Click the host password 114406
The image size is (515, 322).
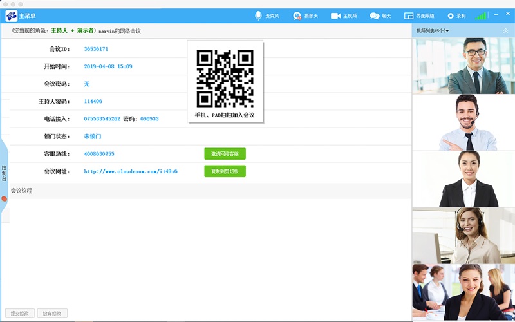[x=93, y=101]
